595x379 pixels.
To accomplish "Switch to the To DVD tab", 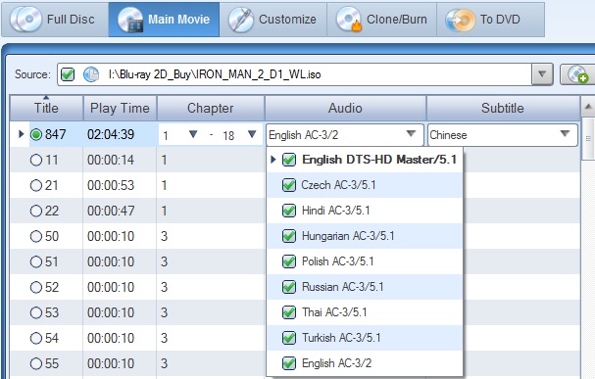I will pyautogui.click(x=491, y=20).
